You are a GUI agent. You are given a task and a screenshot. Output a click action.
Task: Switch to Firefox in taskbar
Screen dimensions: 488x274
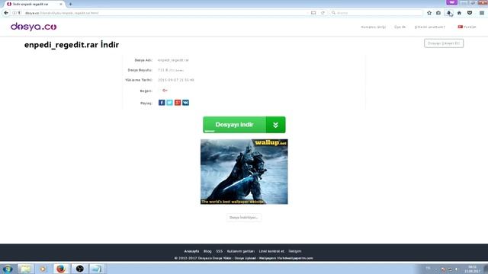click(61, 269)
